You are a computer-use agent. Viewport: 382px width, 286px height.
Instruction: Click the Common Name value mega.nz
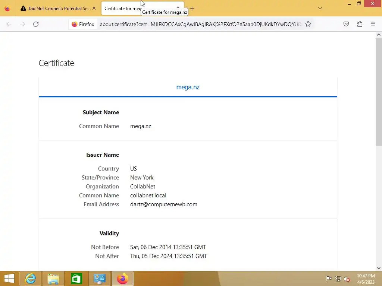[x=141, y=126]
